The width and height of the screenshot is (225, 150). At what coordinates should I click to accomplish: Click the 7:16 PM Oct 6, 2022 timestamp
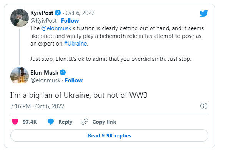[37, 106]
